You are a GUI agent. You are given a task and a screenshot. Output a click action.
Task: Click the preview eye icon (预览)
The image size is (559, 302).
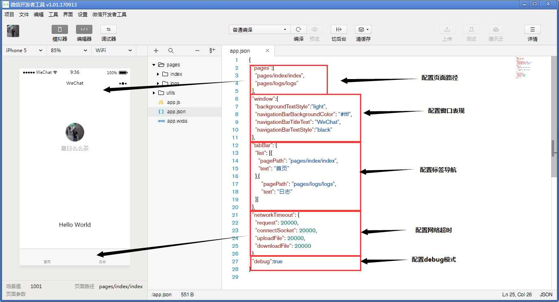314,30
